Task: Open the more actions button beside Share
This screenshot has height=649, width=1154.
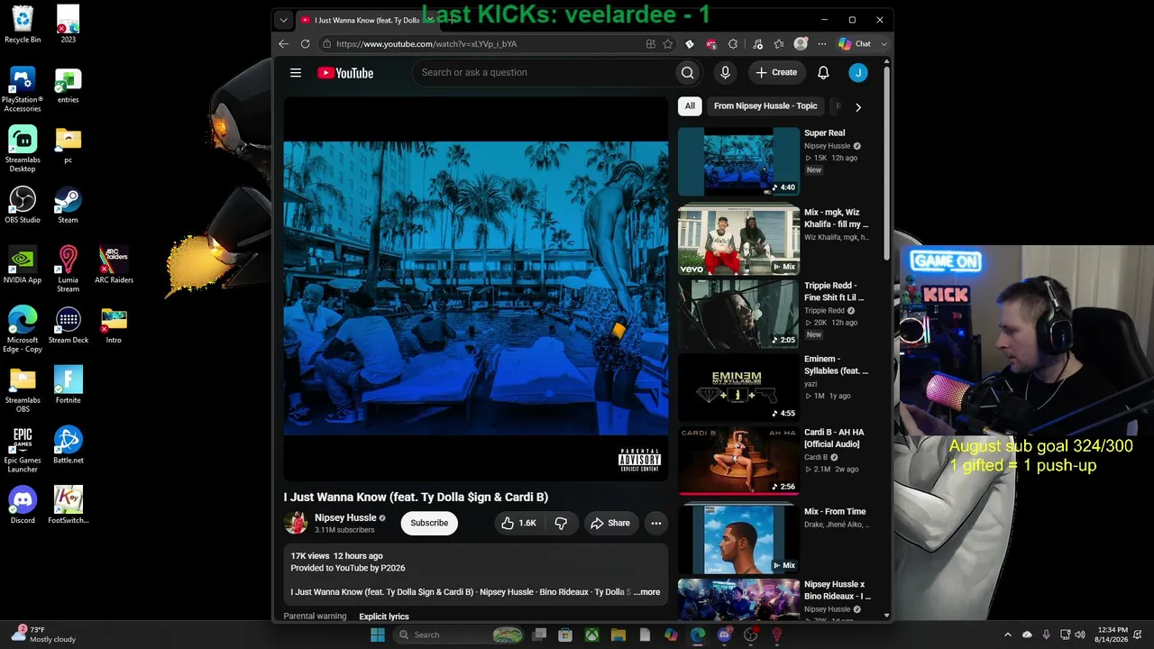Action: pyautogui.click(x=656, y=523)
